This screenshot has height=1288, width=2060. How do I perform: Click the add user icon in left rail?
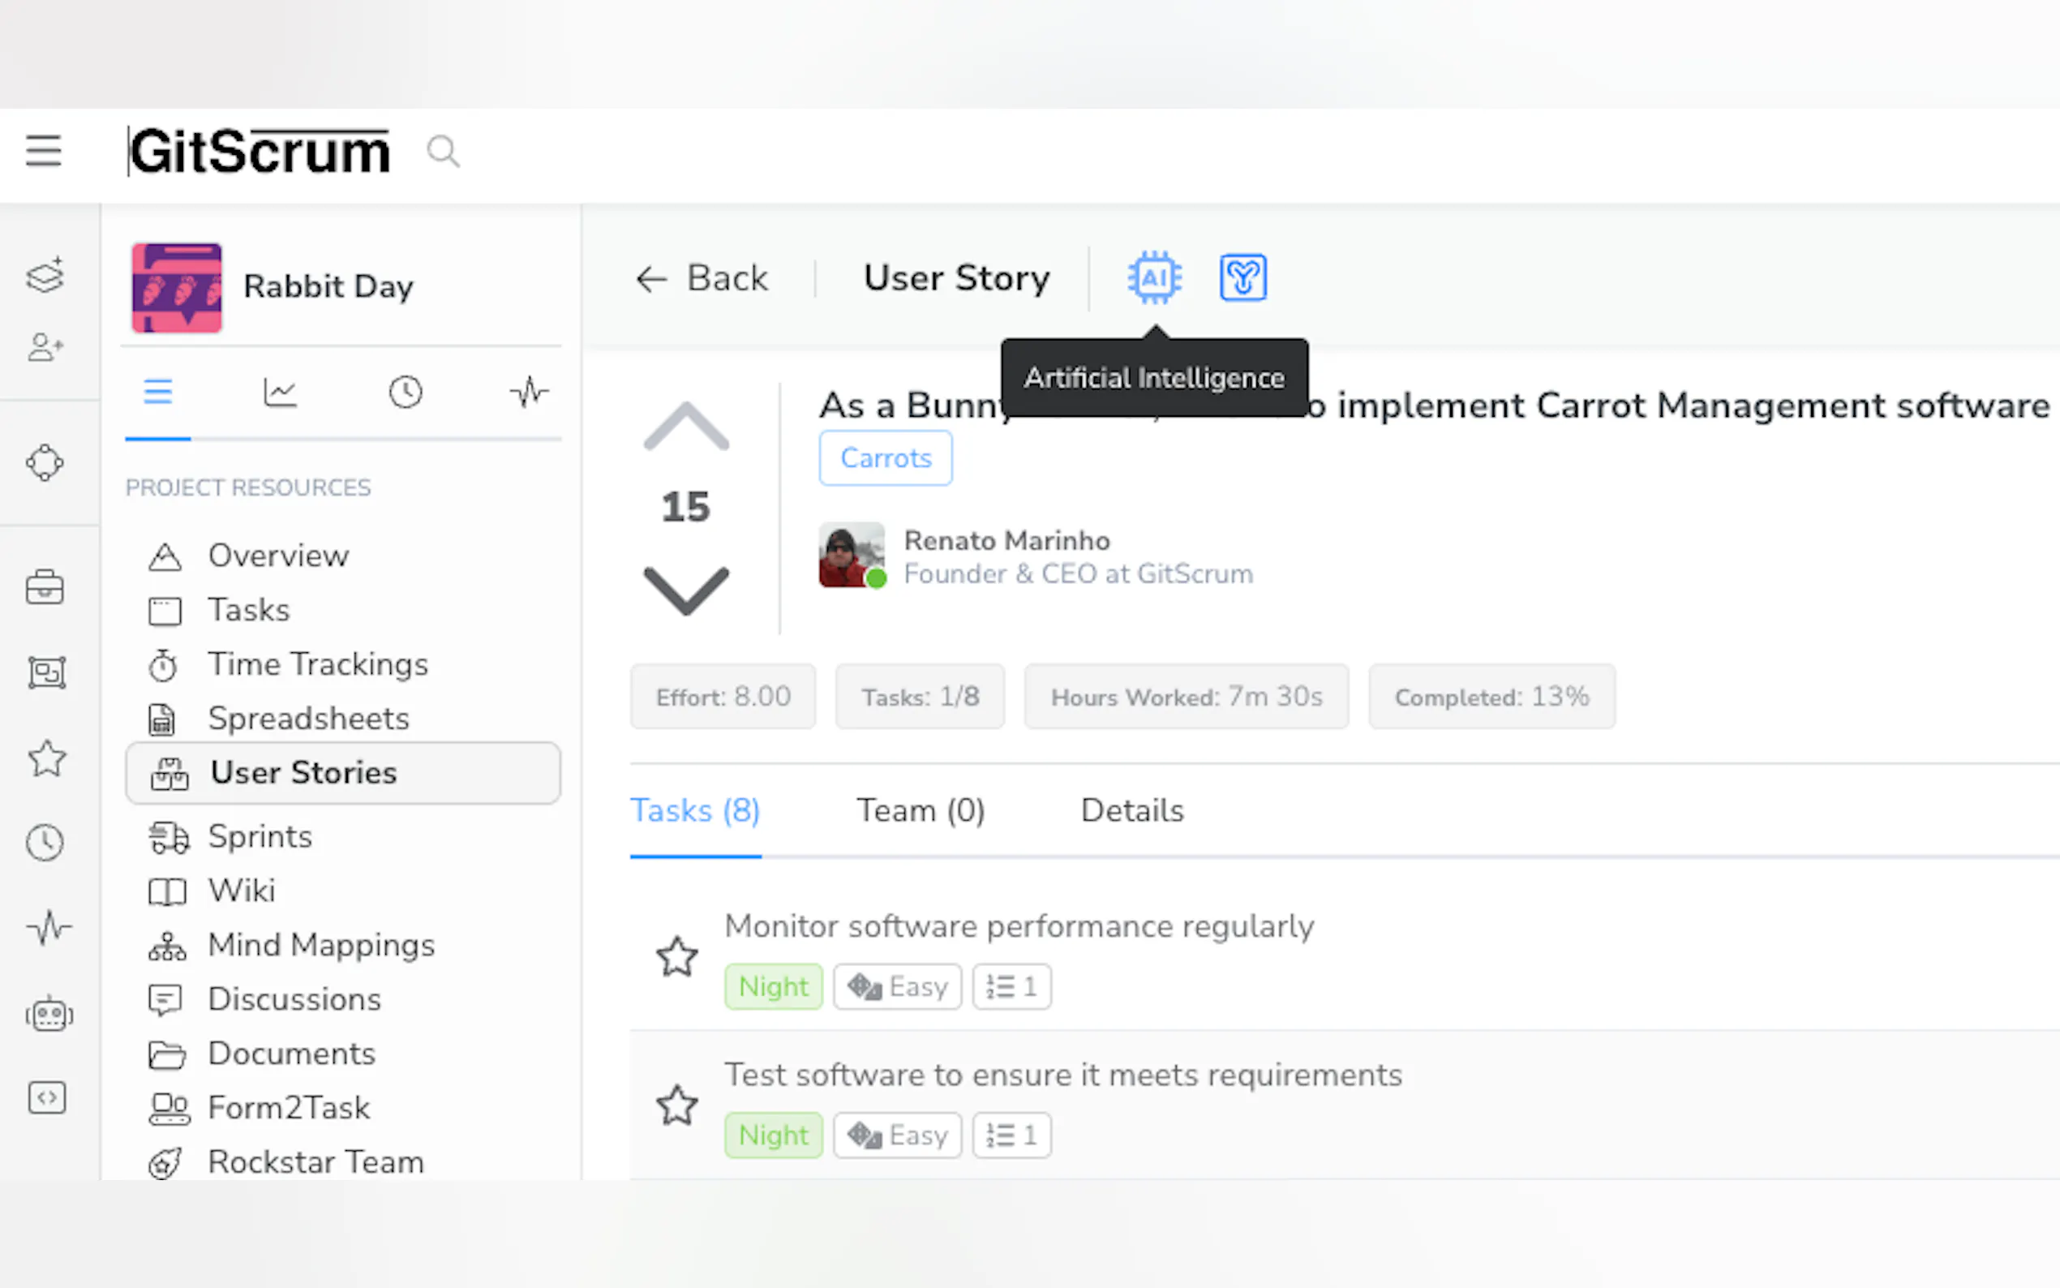coord(45,346)
